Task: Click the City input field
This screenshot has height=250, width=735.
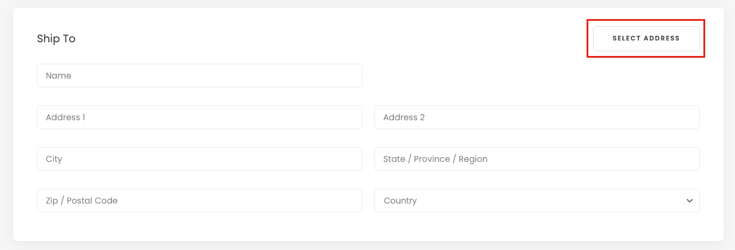Action: pos(199,159)
